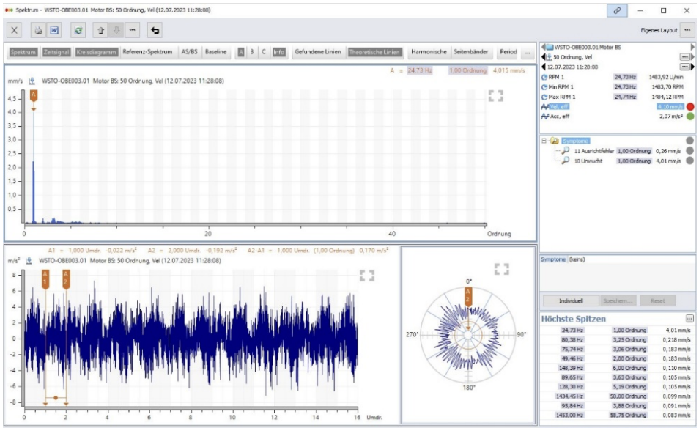Maximize the spectrum chart with the fullscreen icon

[496, 96]
